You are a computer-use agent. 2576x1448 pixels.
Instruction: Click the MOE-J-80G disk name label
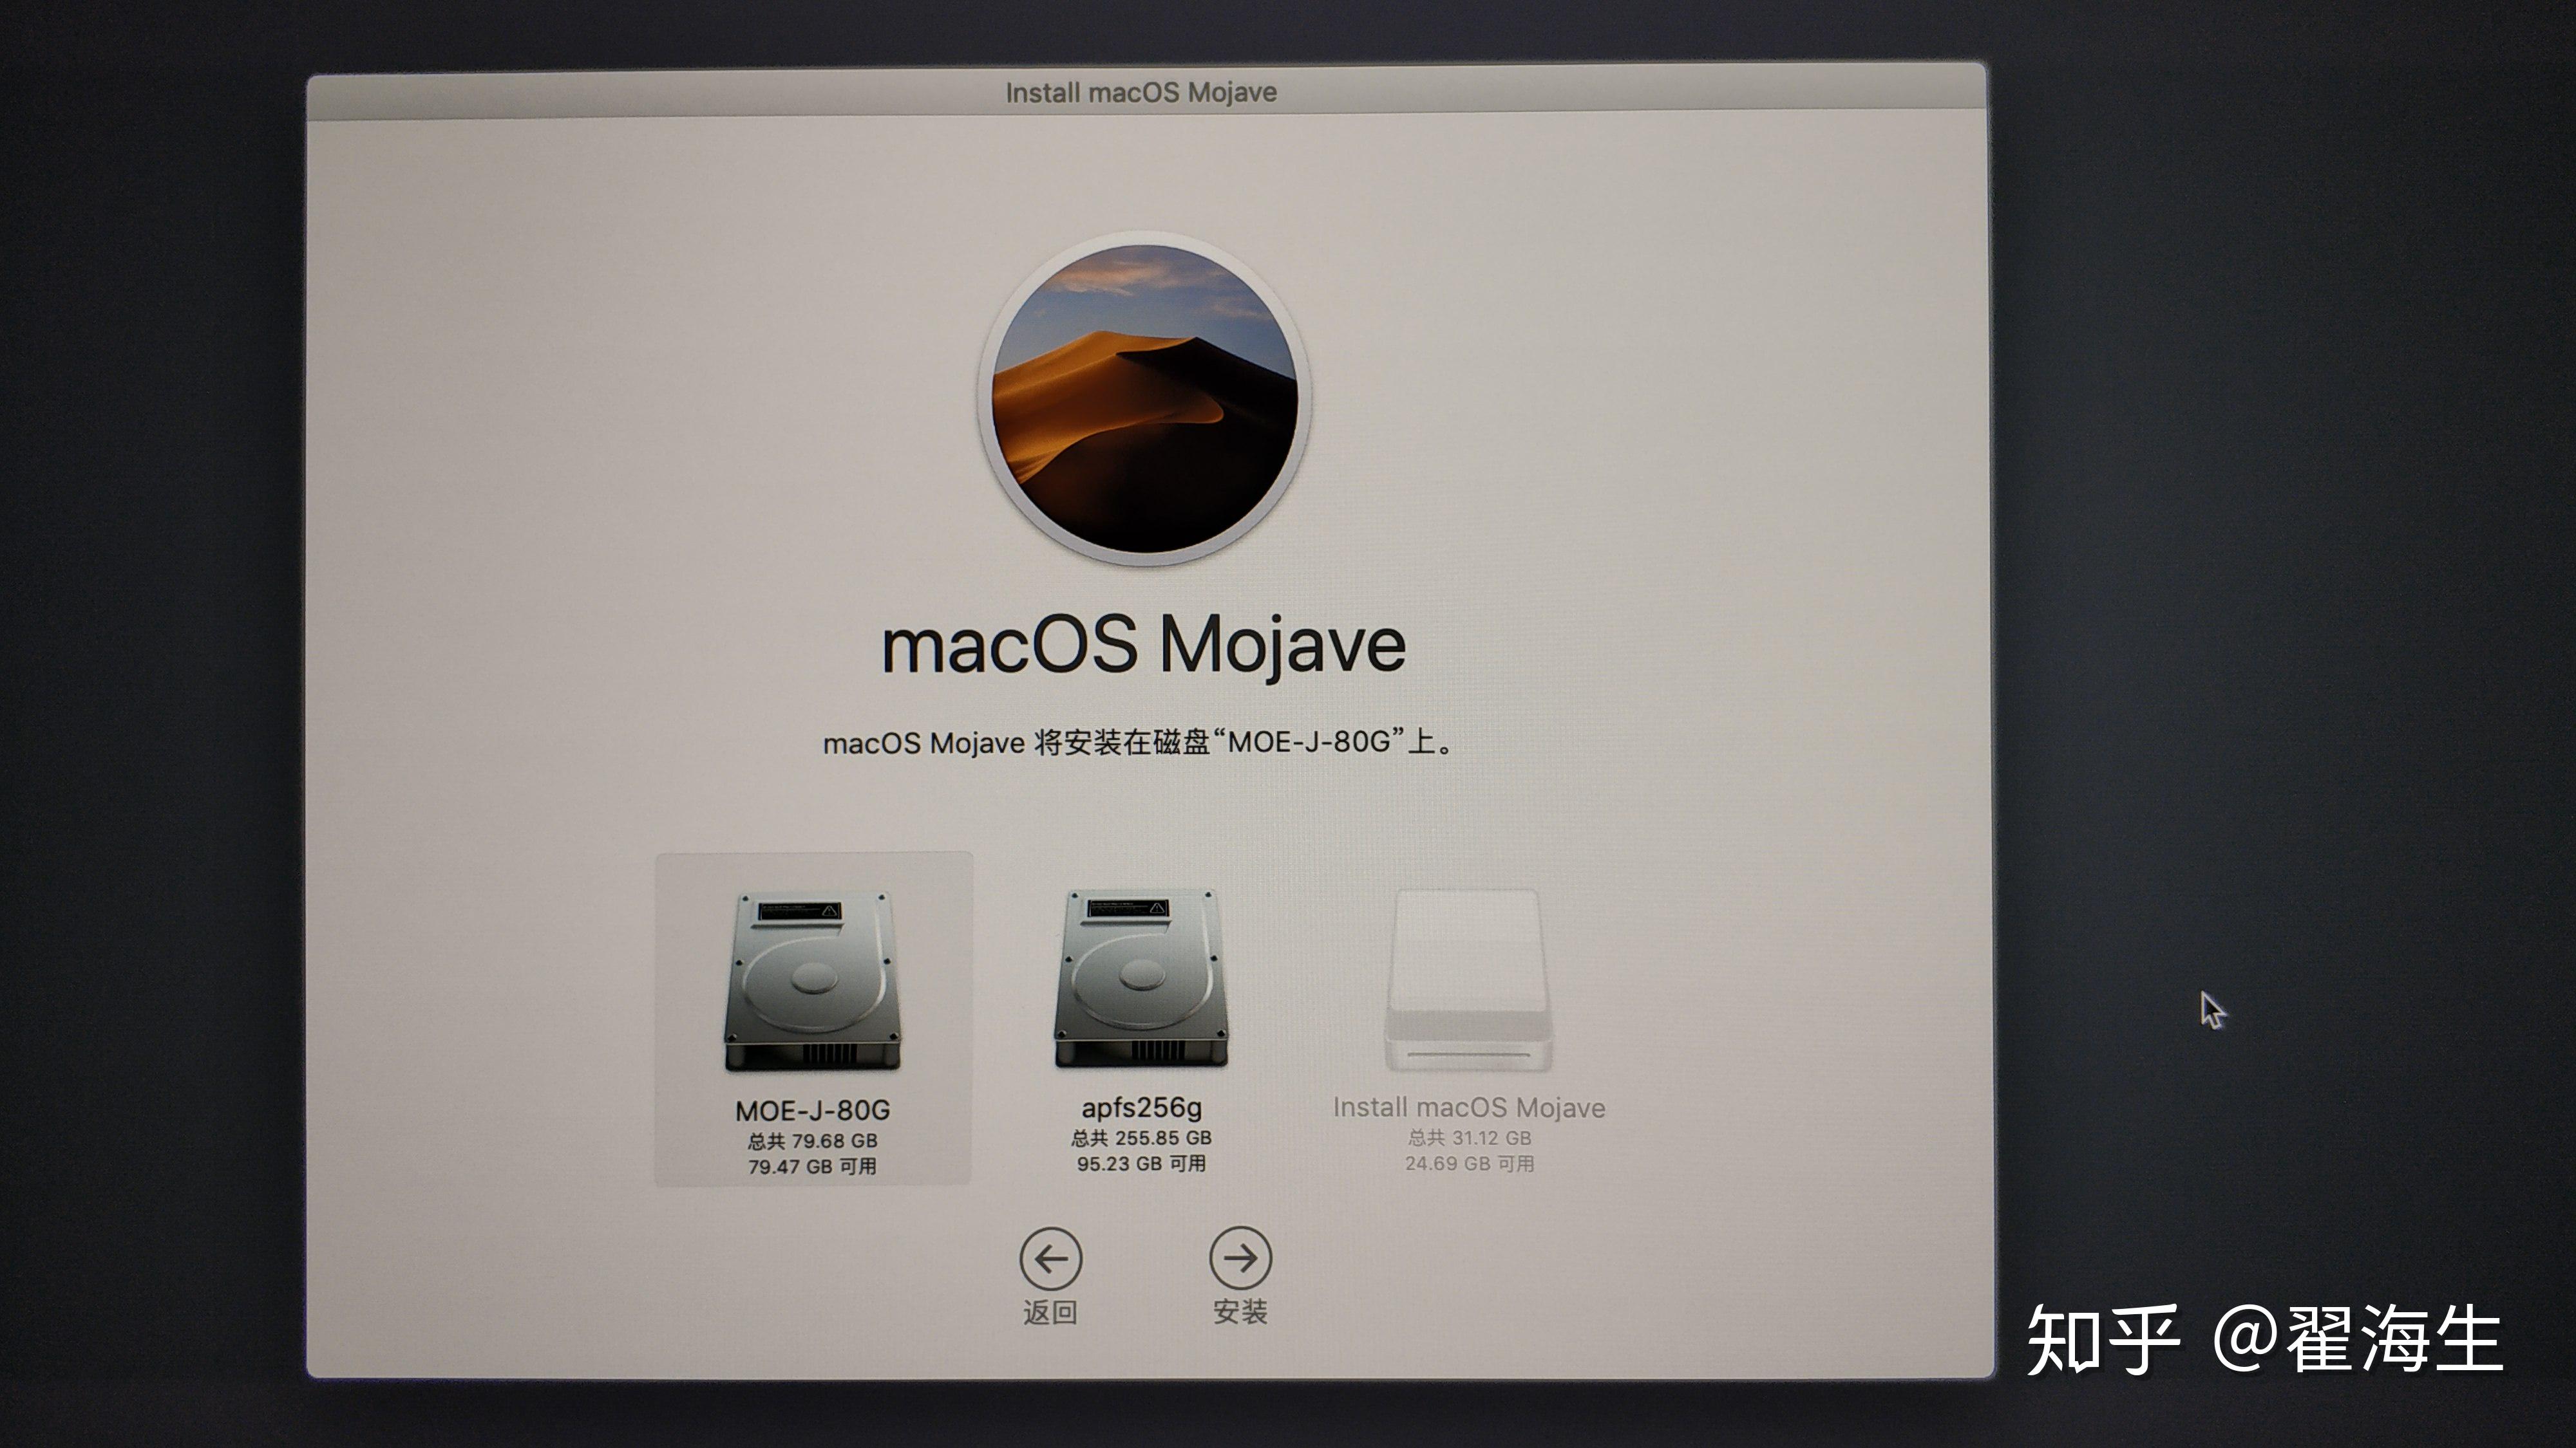tap(813, 1110)
